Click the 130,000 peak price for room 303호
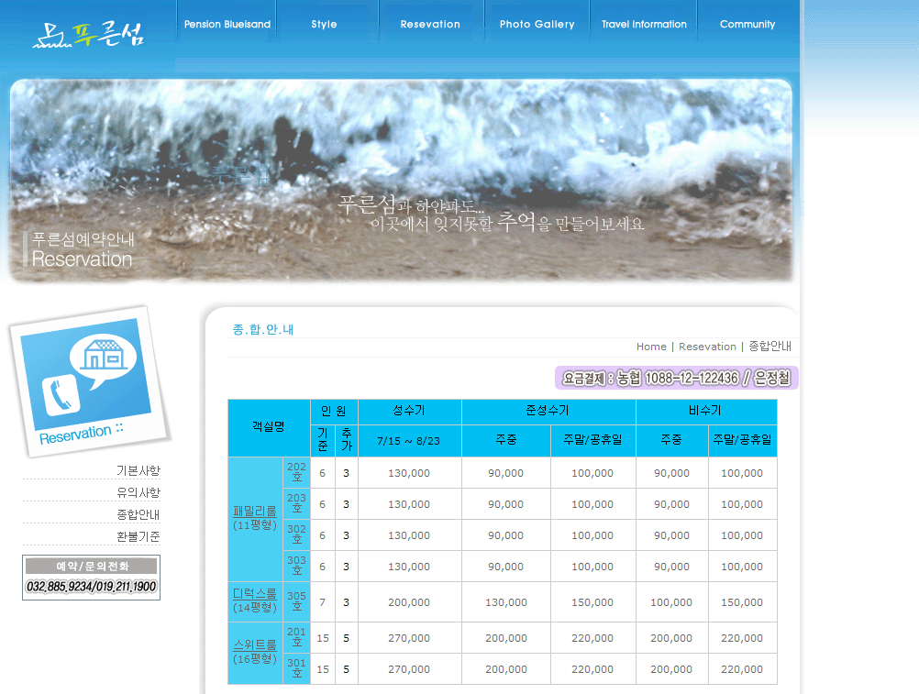The image size is (919, 694). click(409, 567)
